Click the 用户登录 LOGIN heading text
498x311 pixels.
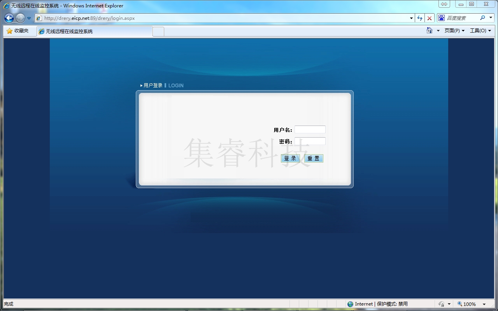pos(162,86)
